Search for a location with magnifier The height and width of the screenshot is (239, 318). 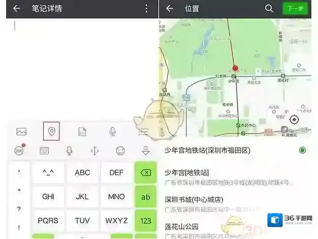(269, 9)
